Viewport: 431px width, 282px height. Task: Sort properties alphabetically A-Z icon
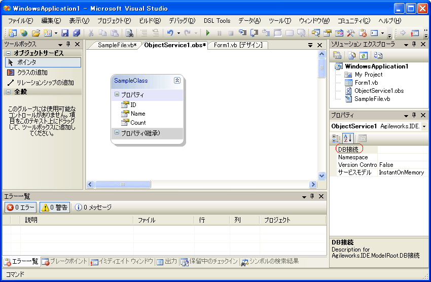348,138
